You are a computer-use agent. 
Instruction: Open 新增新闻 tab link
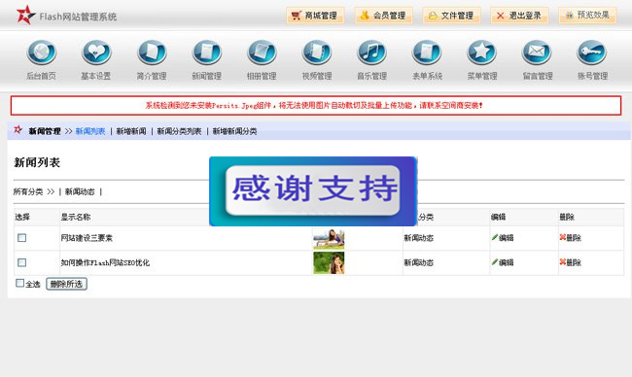[131, 131]
